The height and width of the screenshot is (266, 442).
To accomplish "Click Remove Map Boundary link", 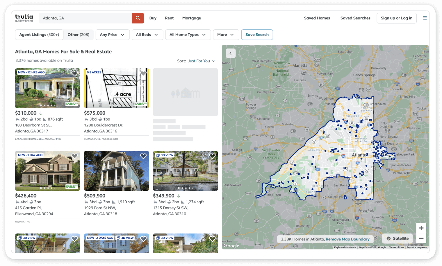I will click(347, 239).
